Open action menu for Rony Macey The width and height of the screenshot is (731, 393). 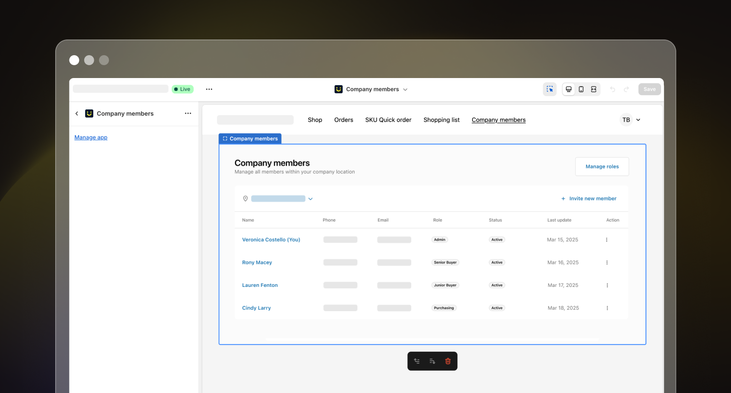click(607, 263)
